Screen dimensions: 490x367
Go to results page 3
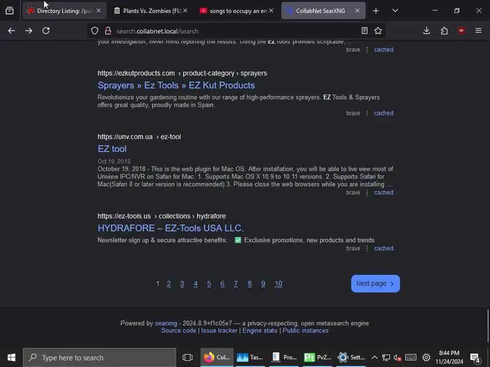(x=182, y=283)
